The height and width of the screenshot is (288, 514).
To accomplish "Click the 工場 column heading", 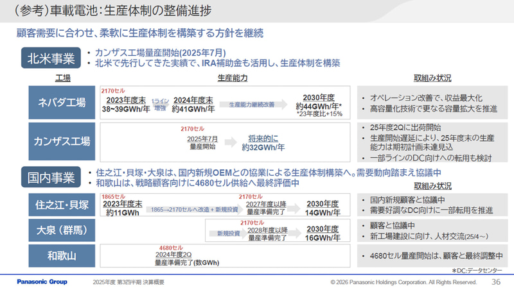I will coord(62,78).
